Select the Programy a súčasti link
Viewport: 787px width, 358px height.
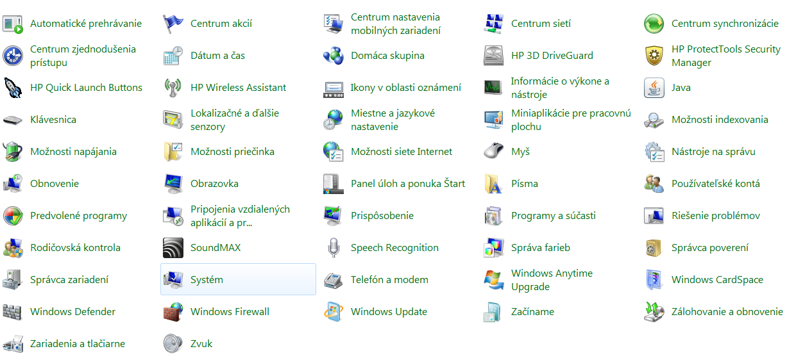pyautogui.click(x=553, y=216)
